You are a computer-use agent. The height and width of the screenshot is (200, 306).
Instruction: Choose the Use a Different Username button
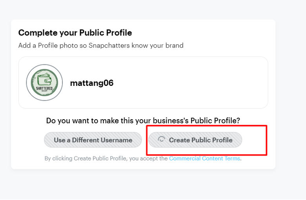93,140
